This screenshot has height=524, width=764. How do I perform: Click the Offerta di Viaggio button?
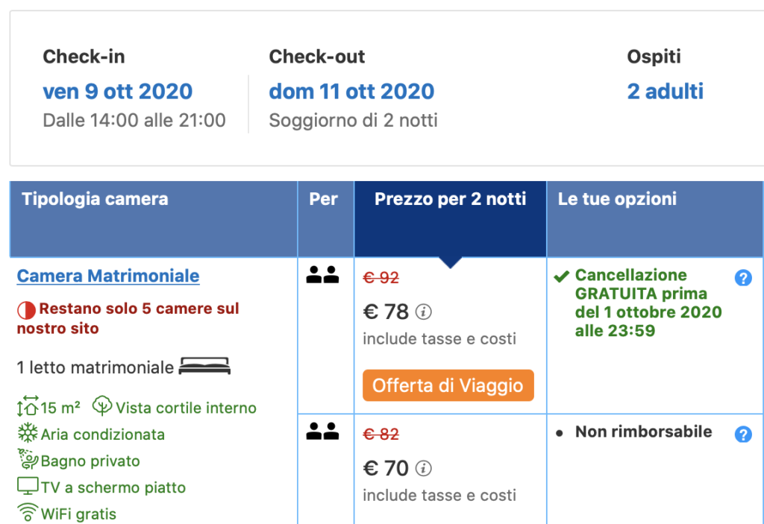coord(448,385)
